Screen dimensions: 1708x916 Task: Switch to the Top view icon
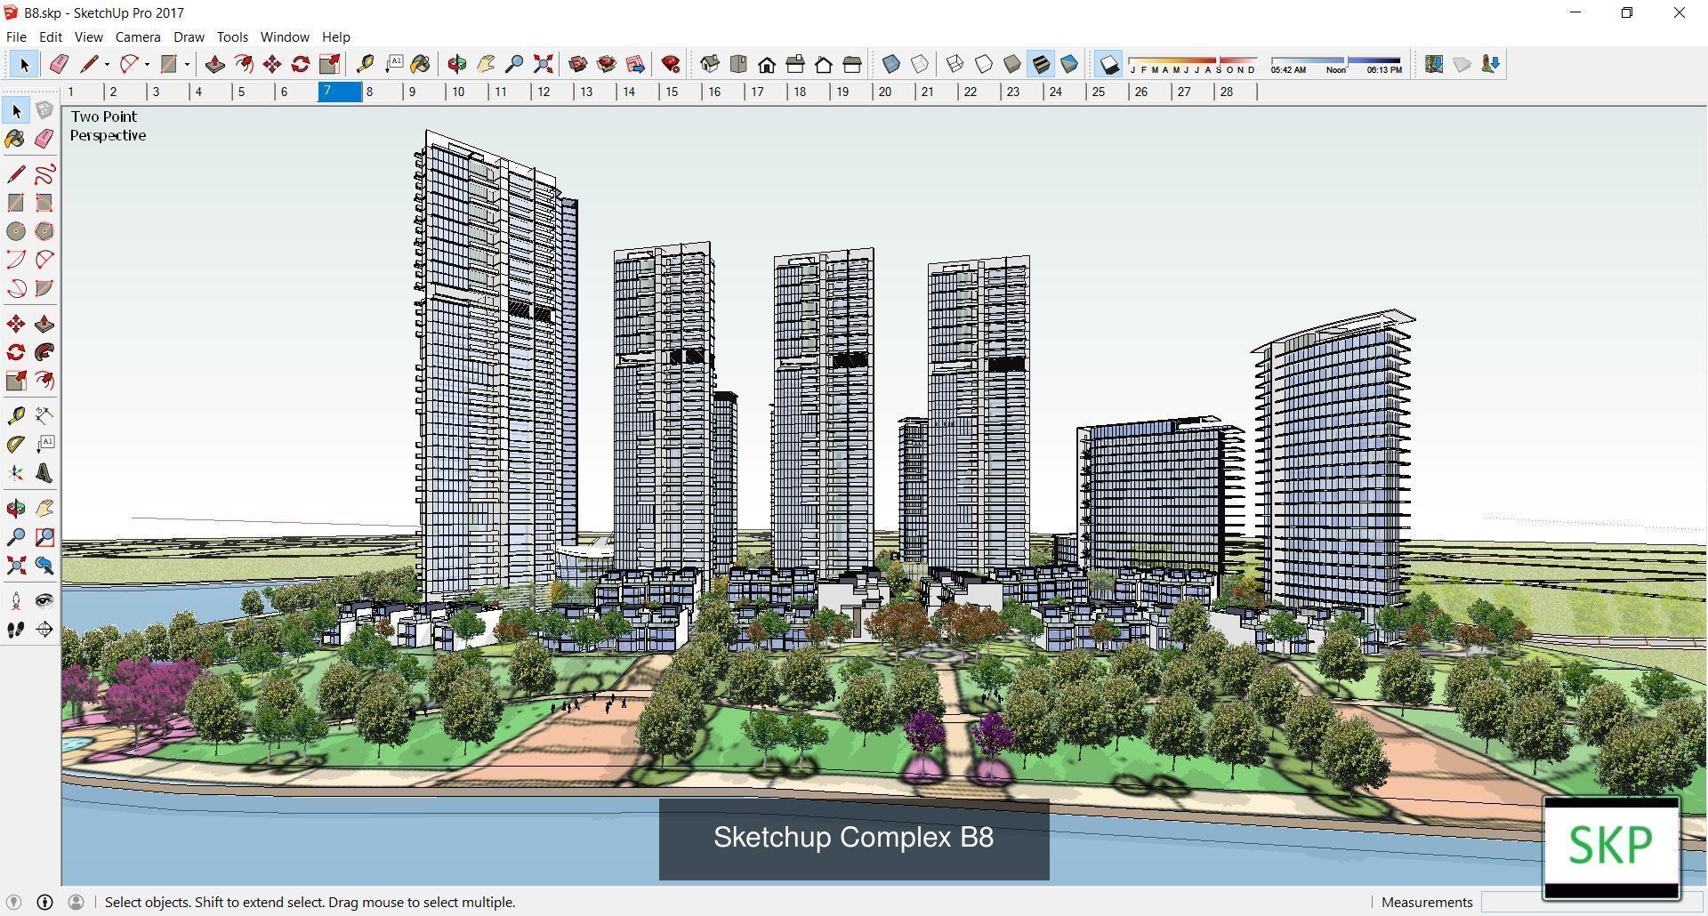tap(738, 64)
